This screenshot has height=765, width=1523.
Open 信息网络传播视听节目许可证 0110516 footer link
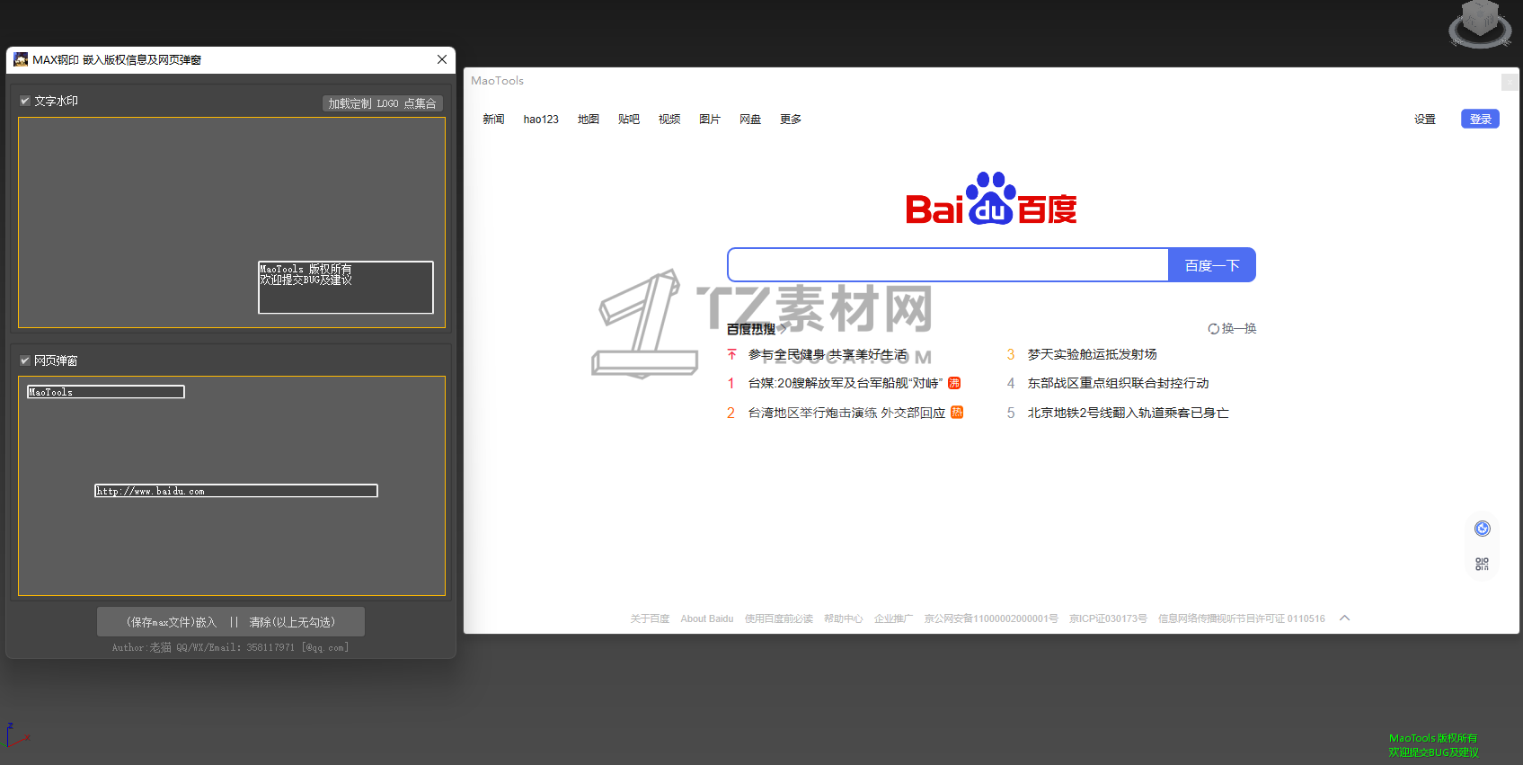click(1241, 618)
